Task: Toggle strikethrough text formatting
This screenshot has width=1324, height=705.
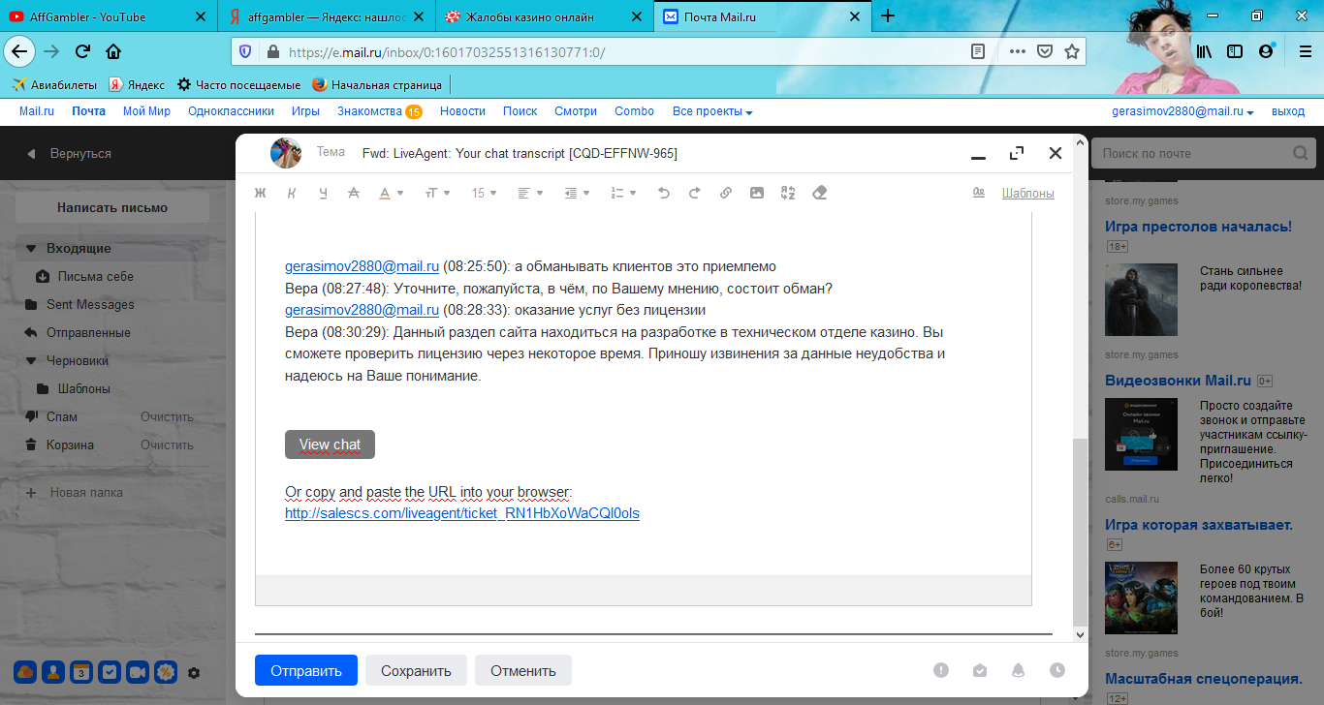Action: 353,193
